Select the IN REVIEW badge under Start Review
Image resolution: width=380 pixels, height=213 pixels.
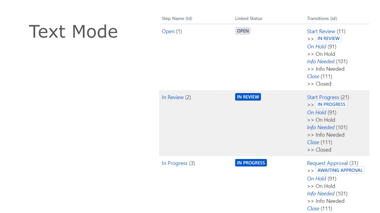tap(328, 38)
